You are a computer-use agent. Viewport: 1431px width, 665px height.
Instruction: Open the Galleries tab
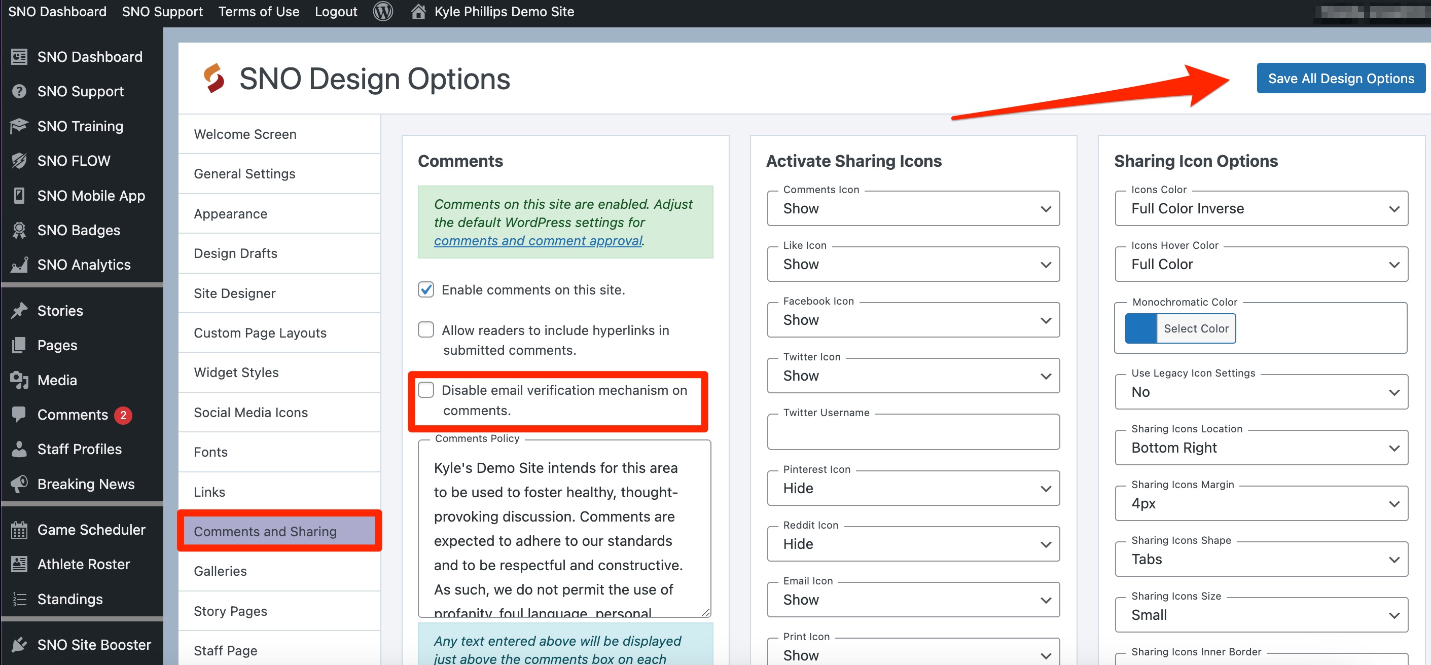pyautogui.click(x=279, y=571)
